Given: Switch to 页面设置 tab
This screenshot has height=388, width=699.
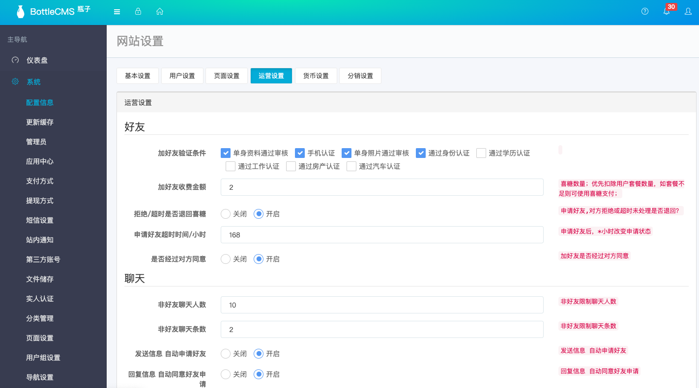Looking at the screenshot, I should [227, 76].
